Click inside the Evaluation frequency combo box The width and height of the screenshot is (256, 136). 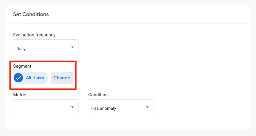pos(46,47)
